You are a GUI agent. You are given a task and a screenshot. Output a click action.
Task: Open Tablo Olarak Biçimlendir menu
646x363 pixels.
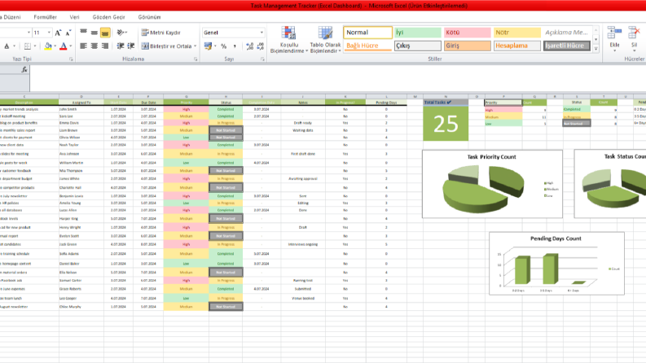click(325, 40)
